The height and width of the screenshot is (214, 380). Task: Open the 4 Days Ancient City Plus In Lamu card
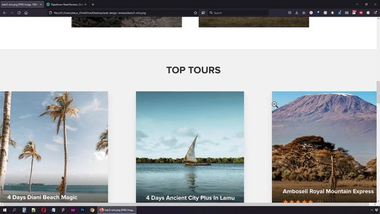click(190, 147)
